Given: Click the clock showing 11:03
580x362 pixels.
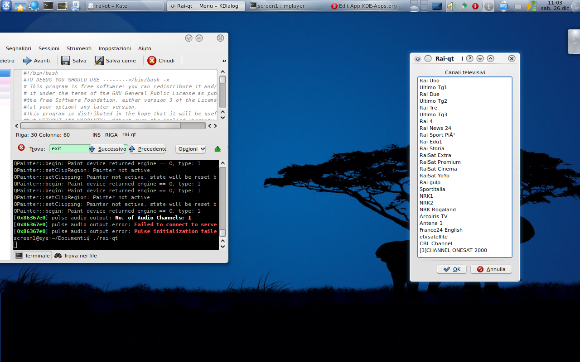Looking at the screenshot, I should click(x=555, y=6).
